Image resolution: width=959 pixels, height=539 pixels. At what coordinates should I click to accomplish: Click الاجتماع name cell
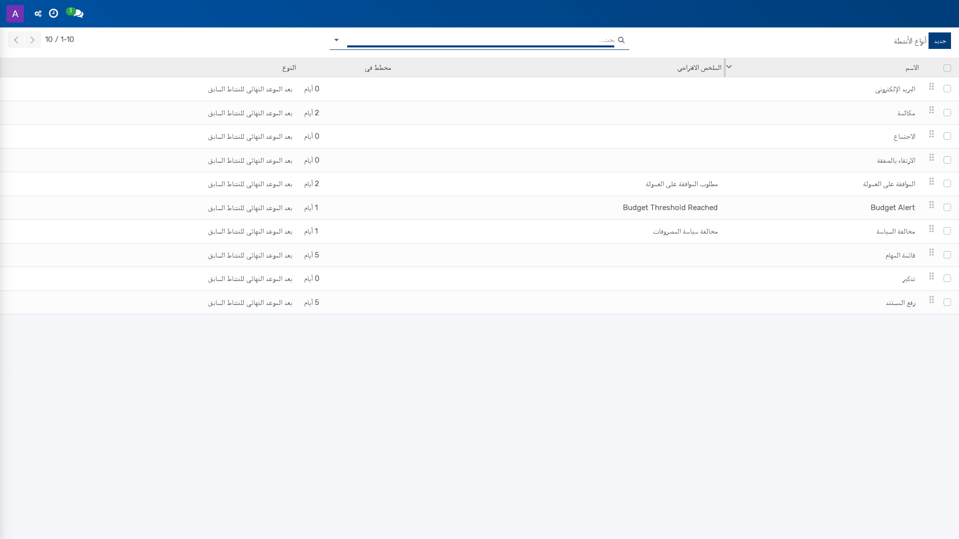point(904,137)
